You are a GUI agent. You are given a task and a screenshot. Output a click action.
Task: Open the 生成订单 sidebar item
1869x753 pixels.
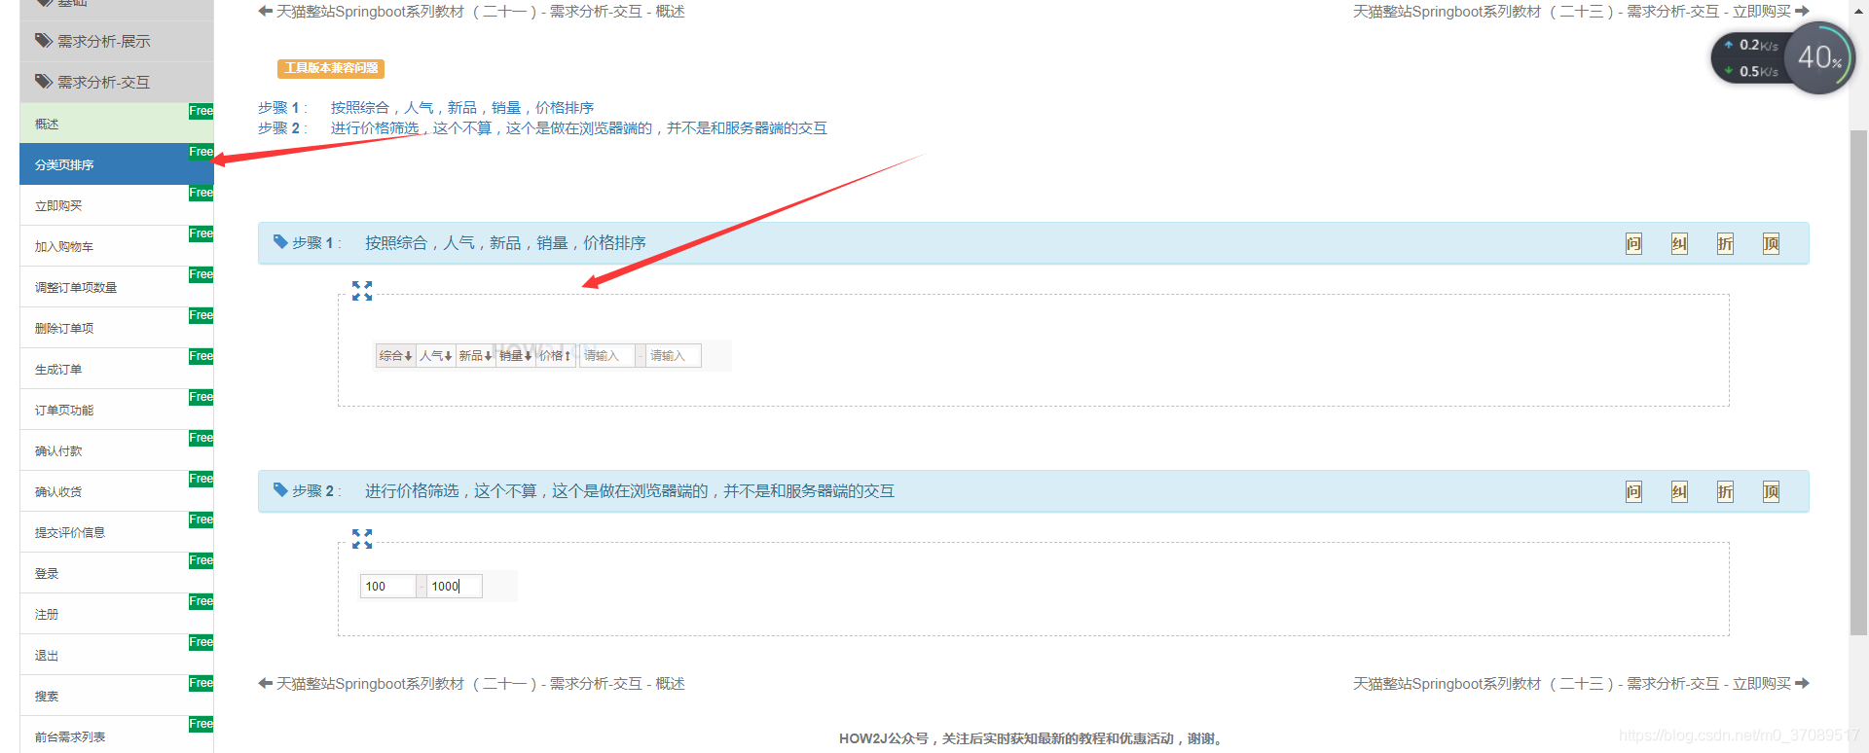(x=117, y=369)
